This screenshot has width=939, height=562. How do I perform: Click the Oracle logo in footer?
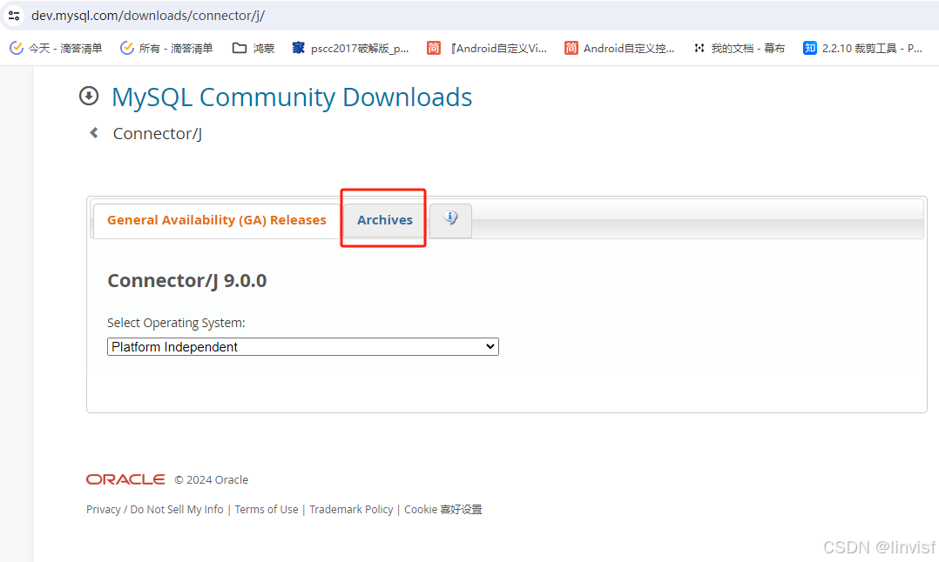[x=125, y=479]
